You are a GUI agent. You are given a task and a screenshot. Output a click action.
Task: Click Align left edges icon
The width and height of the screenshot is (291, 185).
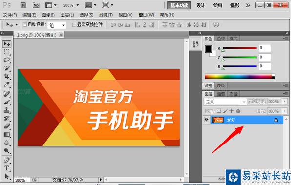pos(137,25)
